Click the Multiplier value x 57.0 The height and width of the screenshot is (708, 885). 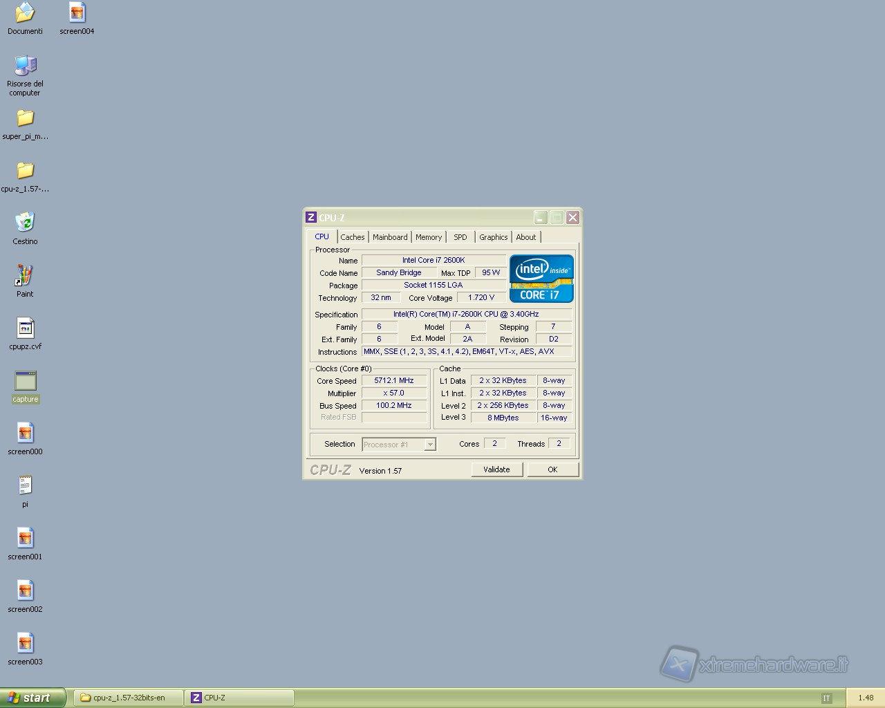(x=394, y=393)
